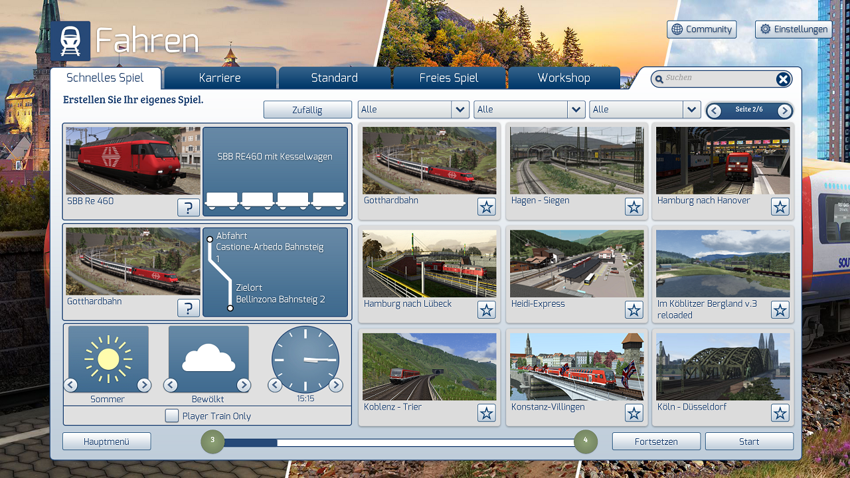The height and width of the screenshot is (478, 850).
Task: Expand the first Alle filter dropdown
Action: (x=460, y=110)
